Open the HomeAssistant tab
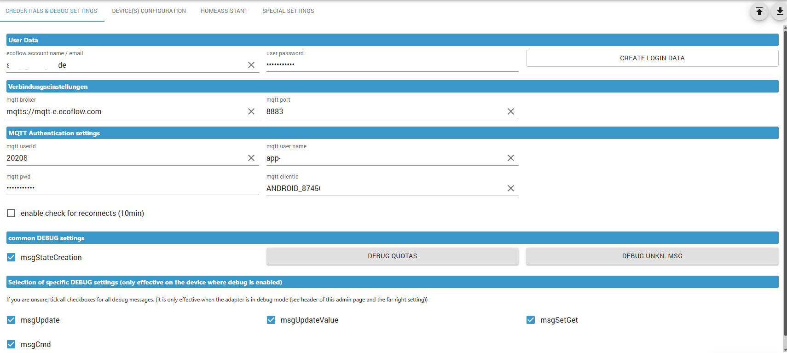Image resolution: width=787 pixels, height=353 pixels. (x=224, y=11)
